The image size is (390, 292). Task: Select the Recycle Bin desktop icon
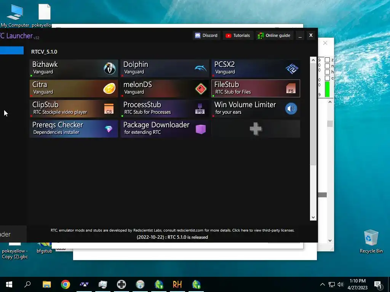(371, 241)
